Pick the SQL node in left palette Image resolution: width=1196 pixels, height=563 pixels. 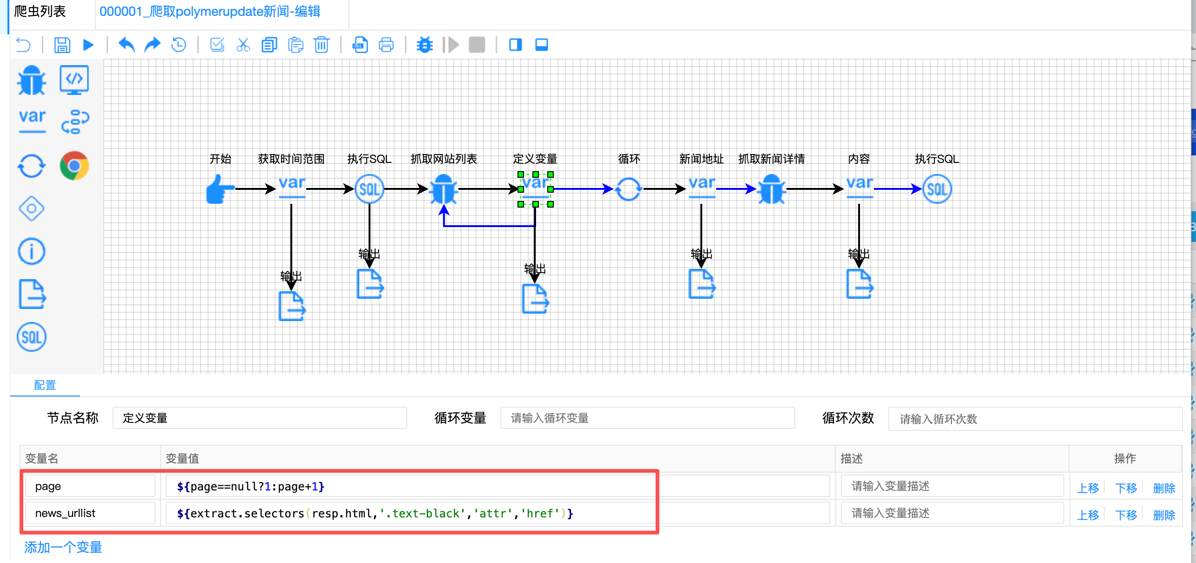click(31, 337)
